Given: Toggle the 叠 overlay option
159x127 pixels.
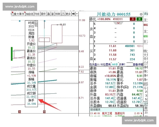Looking at the screenshot, I should [x=48, y=14].
